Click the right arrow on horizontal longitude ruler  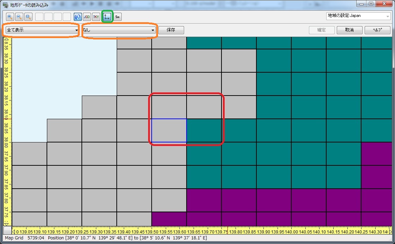pos(390,232)
